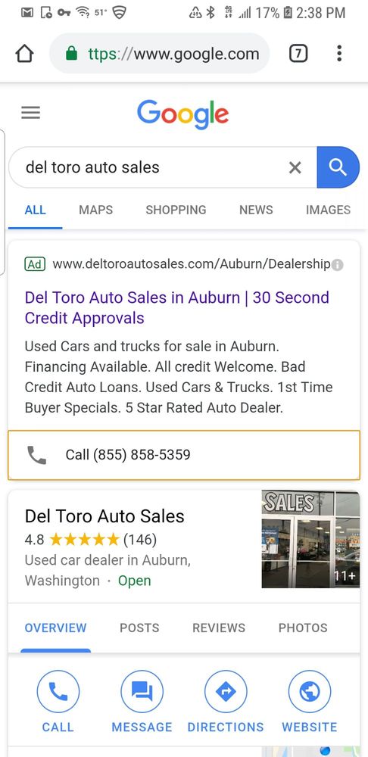The image size is (368, 757).
Task: Switch to the SHOPPING search tab
Action: [x=176, y=210]
